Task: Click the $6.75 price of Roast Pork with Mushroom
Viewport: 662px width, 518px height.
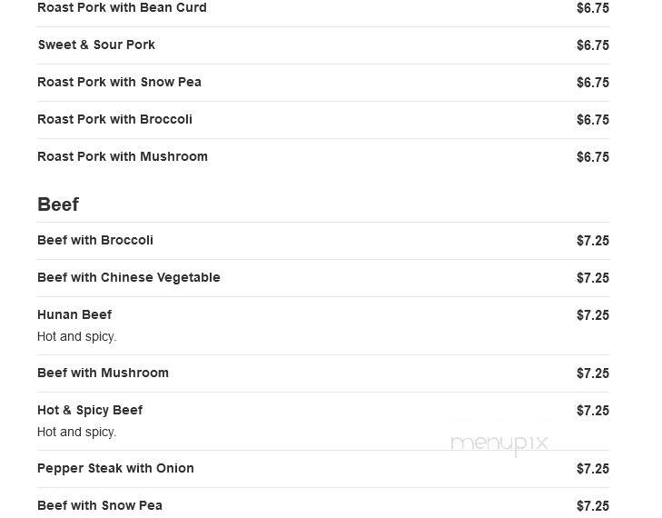Action: point(593,157)
